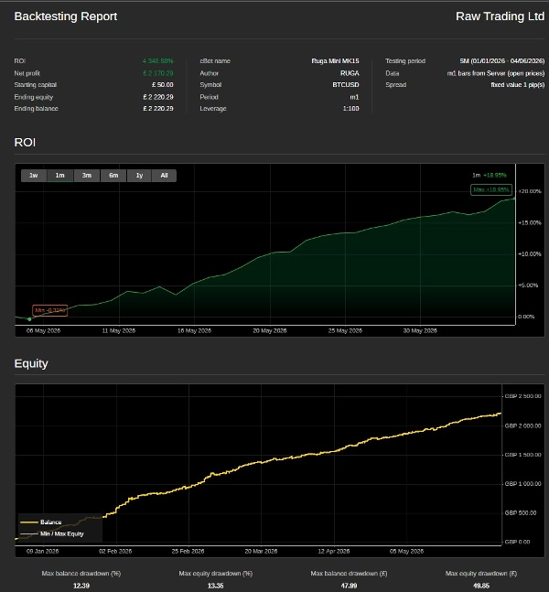Click Max balance drawdown (£) value 47.99
The width and height of the screenshot is (549, 592).
click(349, 586)
